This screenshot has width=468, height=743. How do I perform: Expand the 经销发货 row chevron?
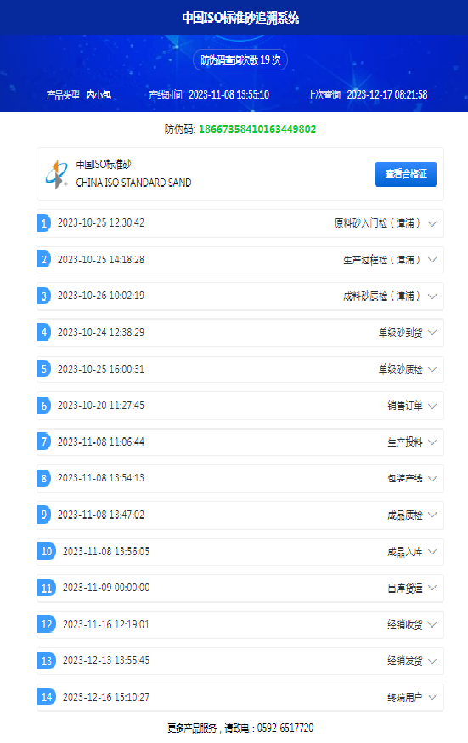(x=432, y=661)
